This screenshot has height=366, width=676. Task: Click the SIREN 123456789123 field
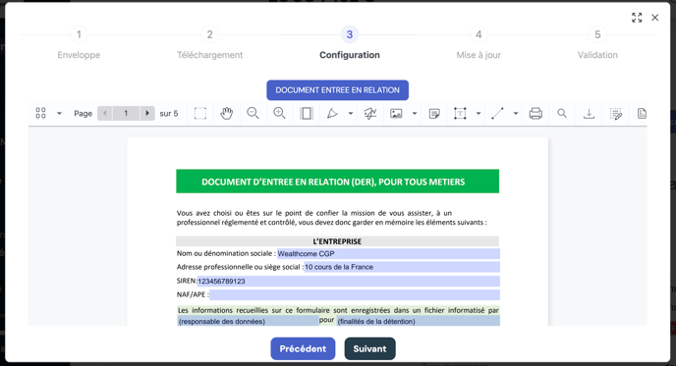point(349,282)
